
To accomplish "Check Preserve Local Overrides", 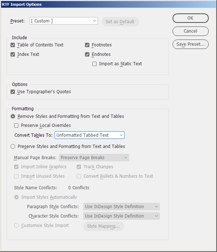I will (x=16, y=125).
